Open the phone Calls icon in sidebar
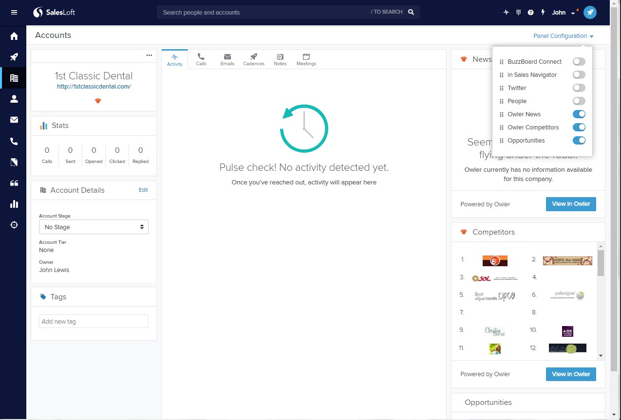Screen dimensions: 621x420 (x=14, y=141)
